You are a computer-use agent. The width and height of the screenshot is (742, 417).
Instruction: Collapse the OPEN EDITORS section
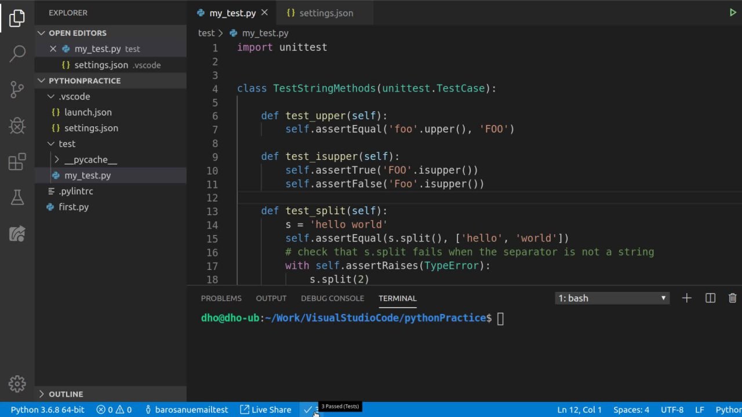click(x=111, y=33)
